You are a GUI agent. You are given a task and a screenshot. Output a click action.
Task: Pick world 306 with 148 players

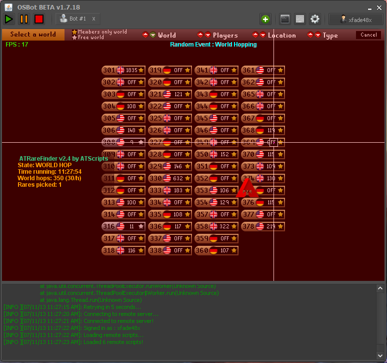pos(123,130)
